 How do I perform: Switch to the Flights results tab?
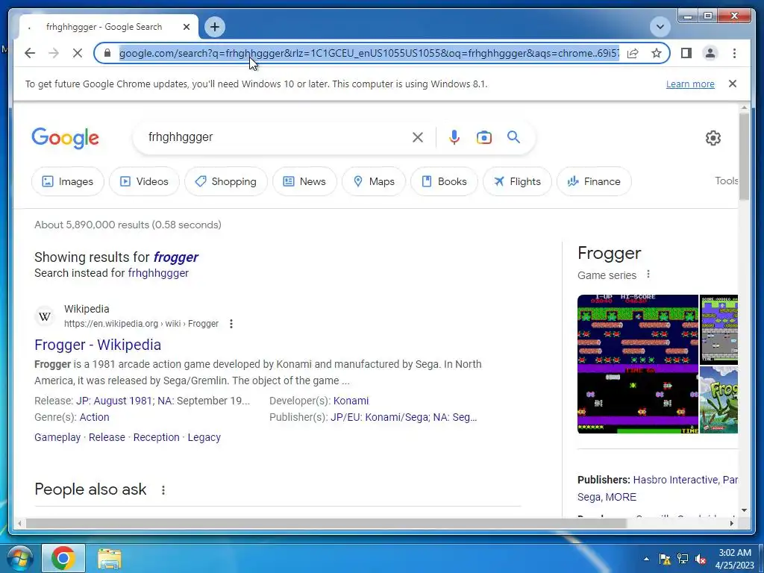517,181
